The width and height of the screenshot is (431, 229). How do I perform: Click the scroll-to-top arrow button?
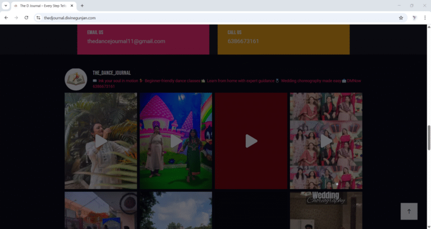pyautogui.click(x=409, y=212)
